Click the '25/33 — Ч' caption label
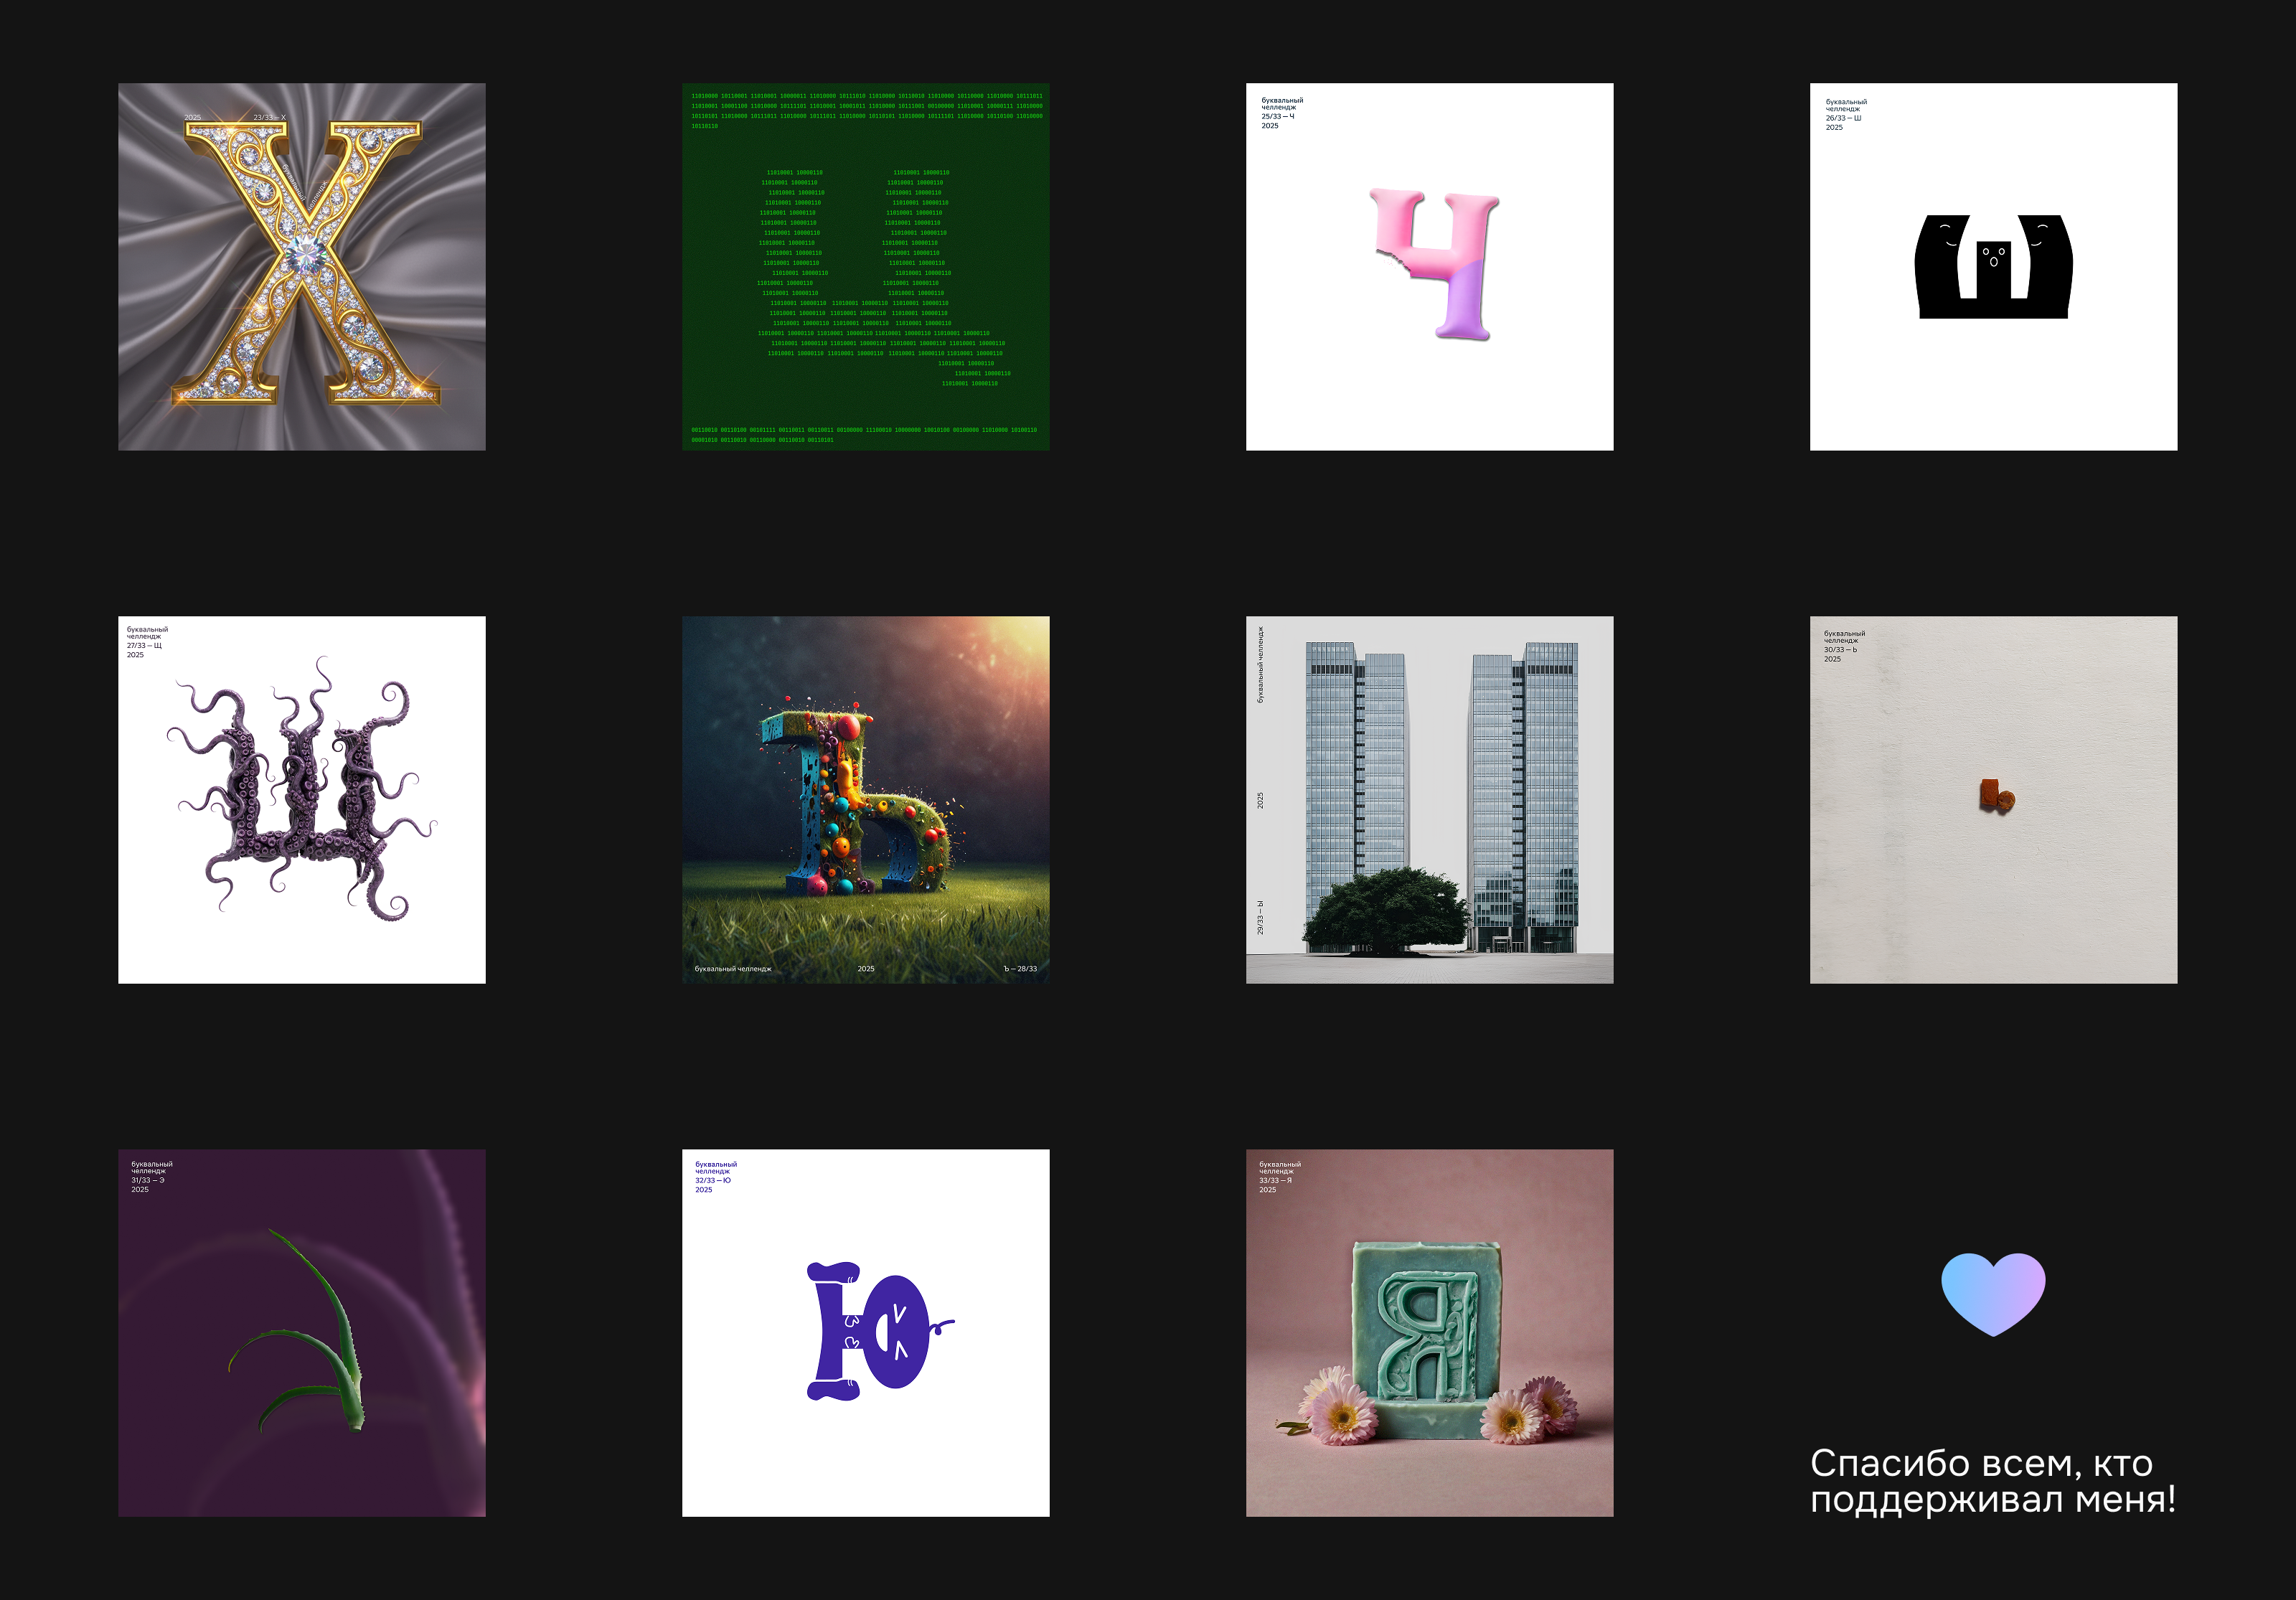2296x1600 pixels. [x=1277, y=117]
